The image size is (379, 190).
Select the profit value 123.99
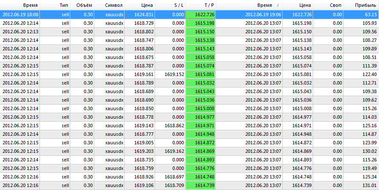[361, 143]
